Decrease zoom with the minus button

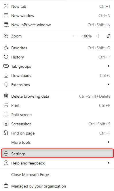click(75, 36)
